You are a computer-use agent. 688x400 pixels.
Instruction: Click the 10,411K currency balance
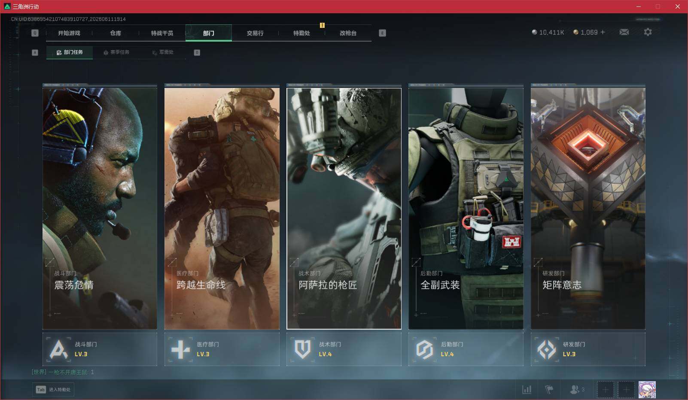click(551, 32)
